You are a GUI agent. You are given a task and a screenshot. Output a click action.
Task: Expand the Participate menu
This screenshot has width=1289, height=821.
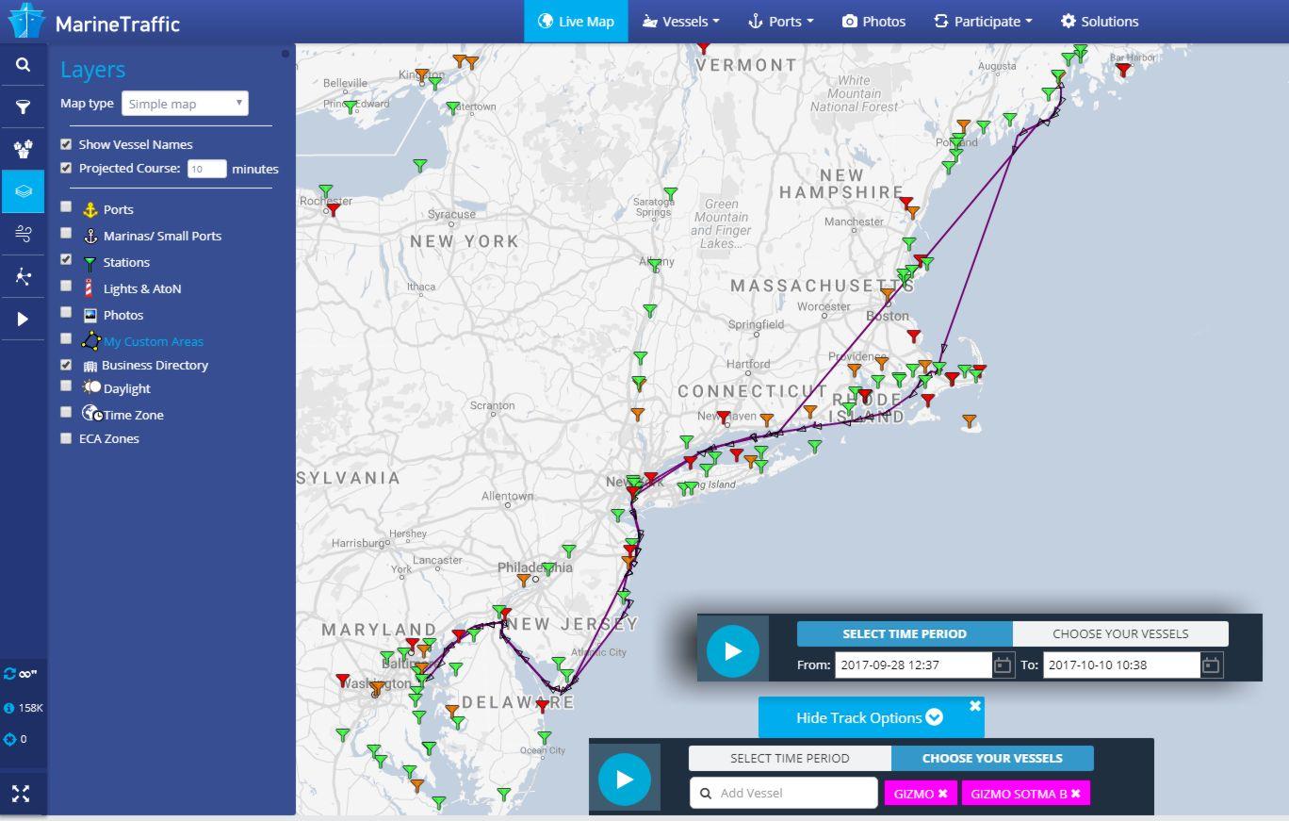pos(983,21)
